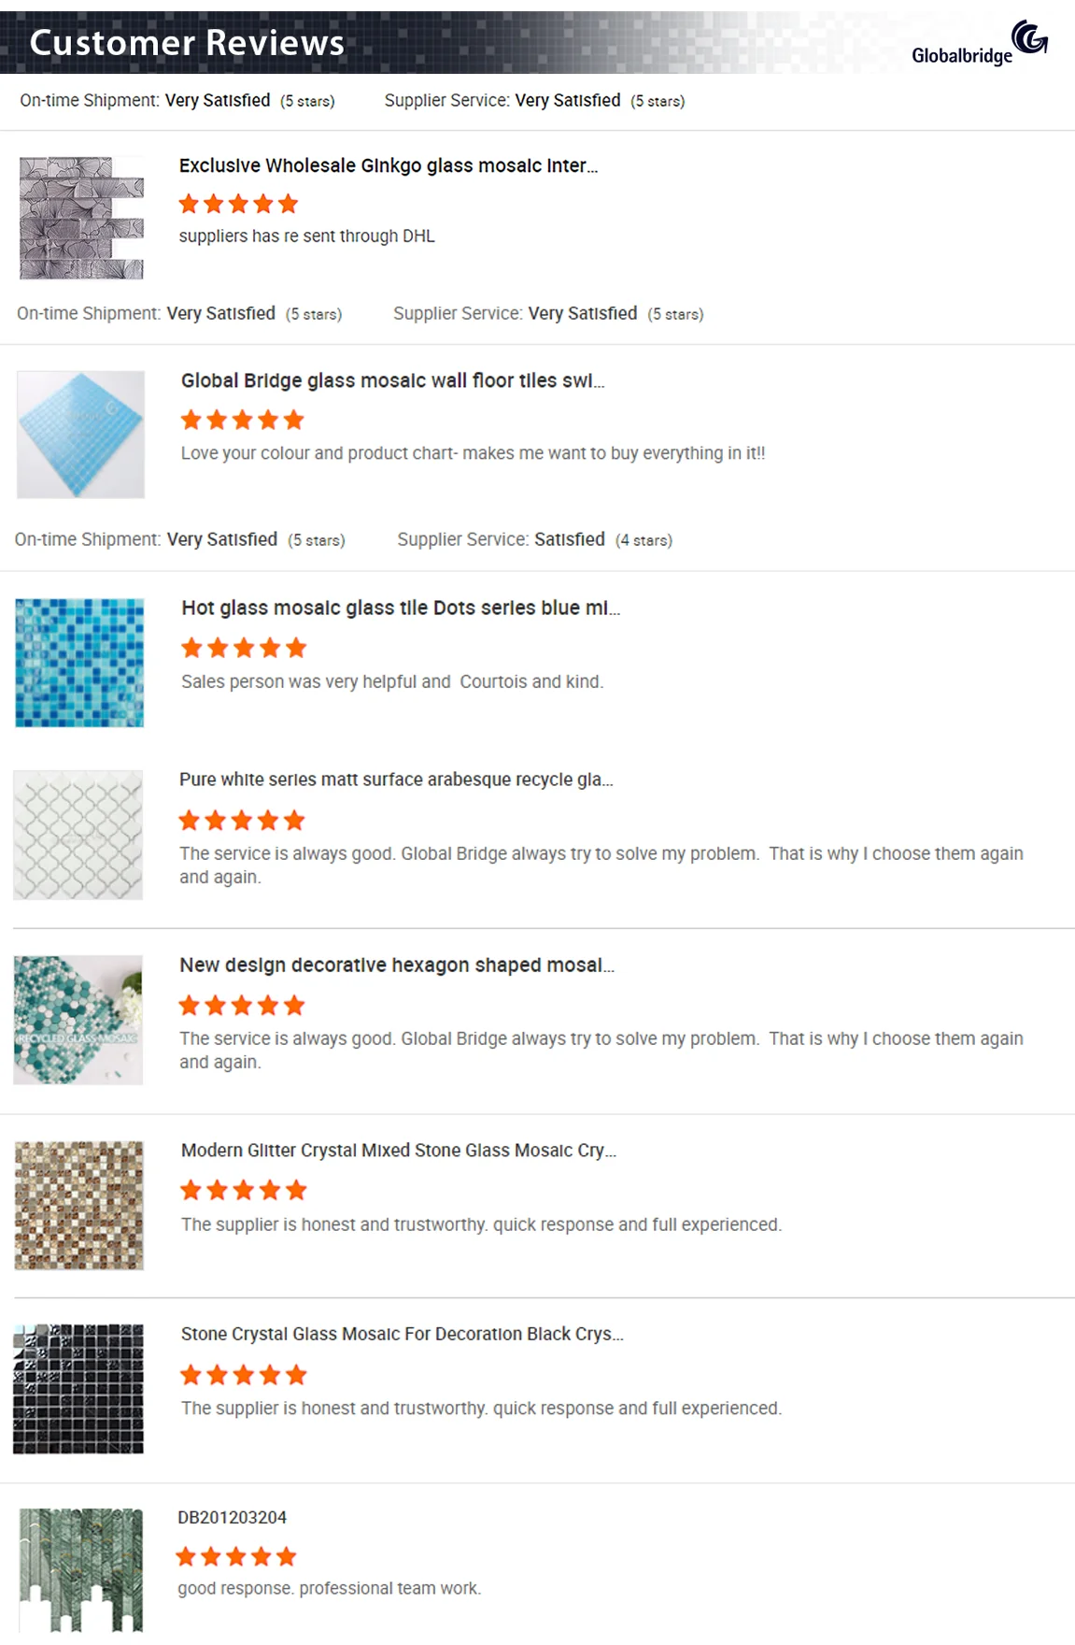Click the black crystal mosaic thumbnail
Viewport: 1075px width, 1645px height.
point(79,1389)
